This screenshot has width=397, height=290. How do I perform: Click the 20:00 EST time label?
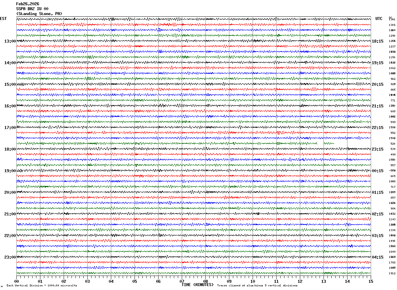(10, 192)
